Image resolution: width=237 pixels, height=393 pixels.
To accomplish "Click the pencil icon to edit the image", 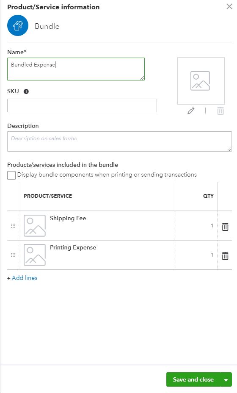I will coord(191,111).
